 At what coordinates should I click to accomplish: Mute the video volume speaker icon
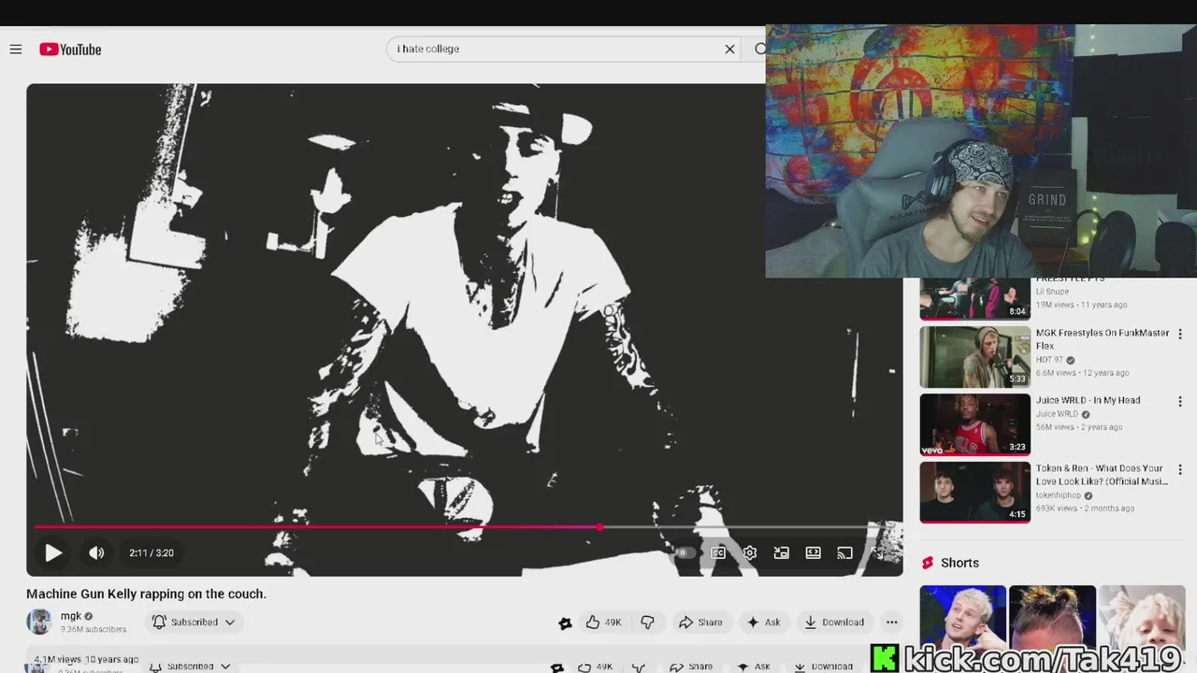point(96,553)
